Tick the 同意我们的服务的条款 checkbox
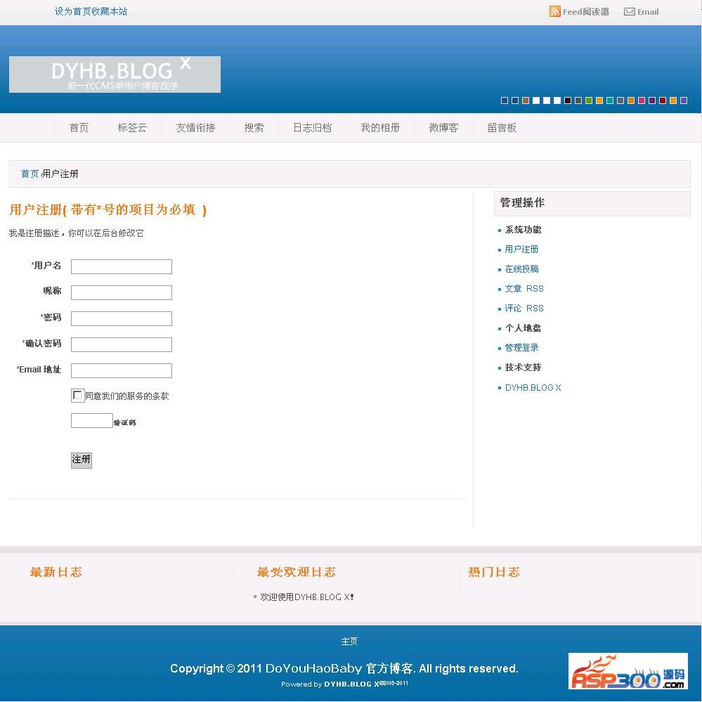This screenshot has width=702, height=702. 77,396
